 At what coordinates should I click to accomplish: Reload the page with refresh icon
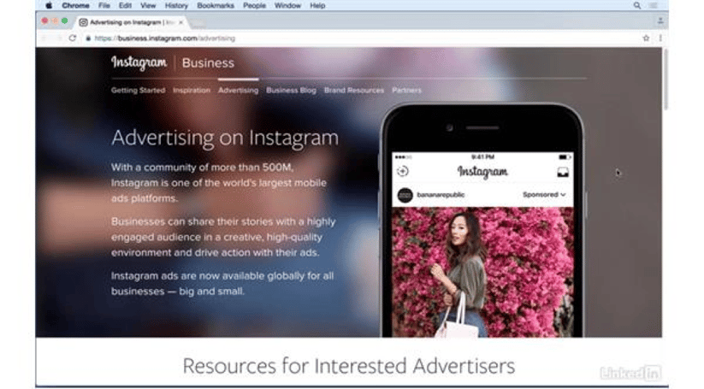coord(73,38)
